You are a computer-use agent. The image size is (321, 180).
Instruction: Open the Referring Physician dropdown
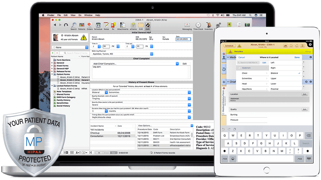[152, 54]
